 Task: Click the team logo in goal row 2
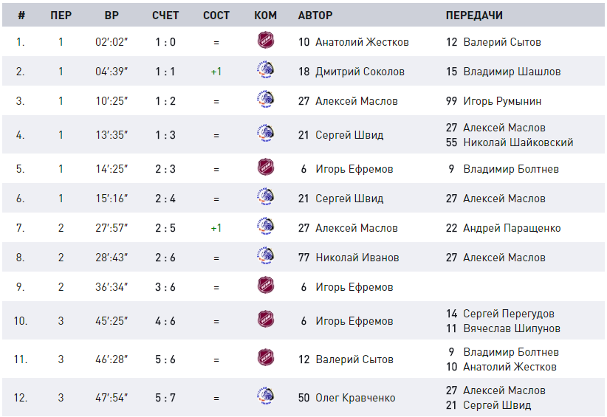coord(266,69)
